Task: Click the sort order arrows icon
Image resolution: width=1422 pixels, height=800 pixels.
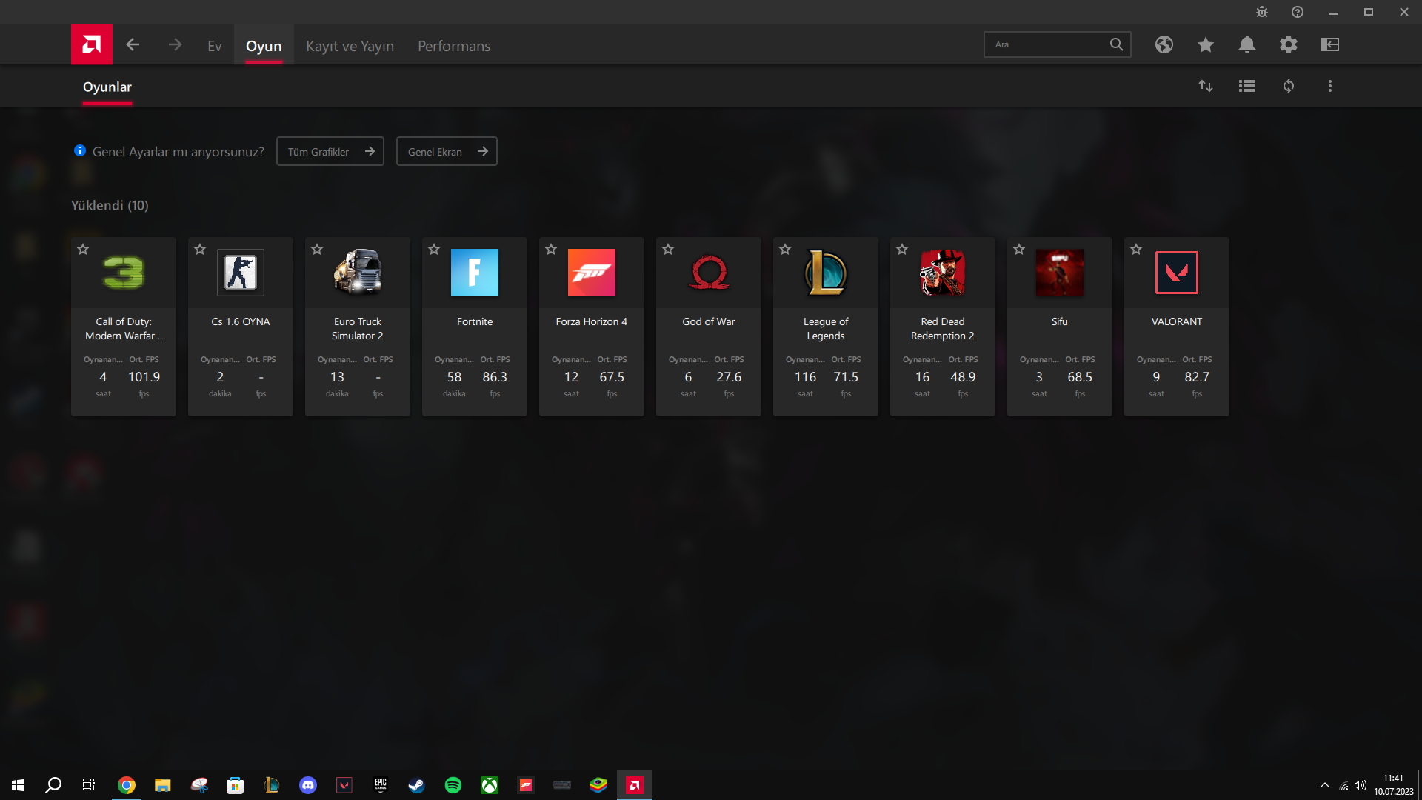Action: coord(1205,86)
